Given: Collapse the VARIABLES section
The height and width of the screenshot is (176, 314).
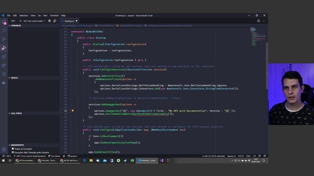Looking at the screenshot, I should [x=33, y=25].
